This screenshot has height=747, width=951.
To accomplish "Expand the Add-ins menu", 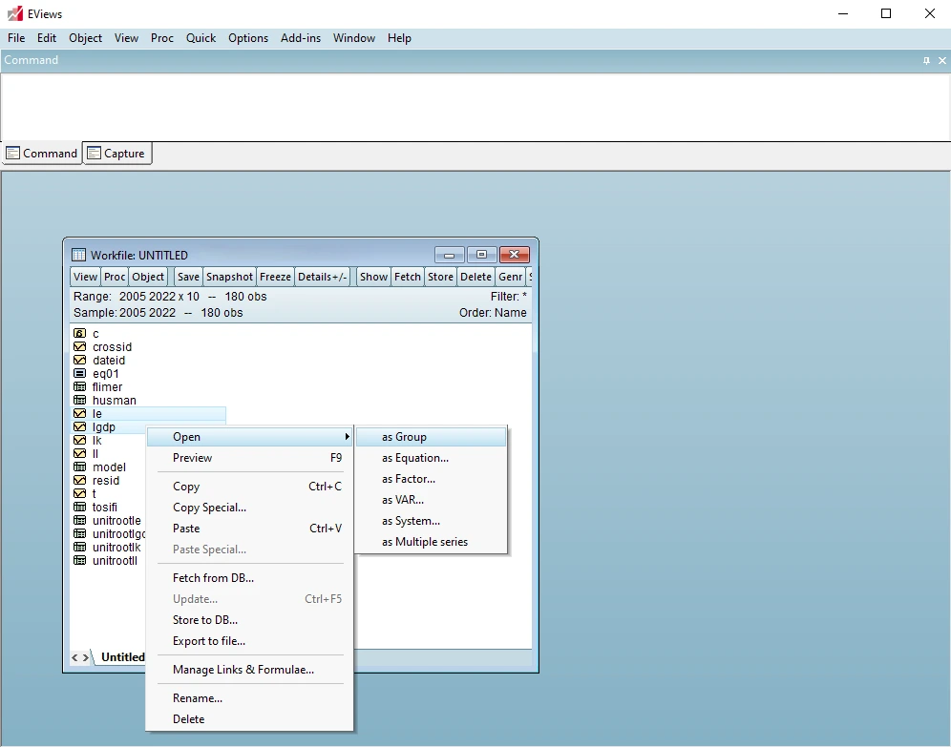I will click(301, 38).
